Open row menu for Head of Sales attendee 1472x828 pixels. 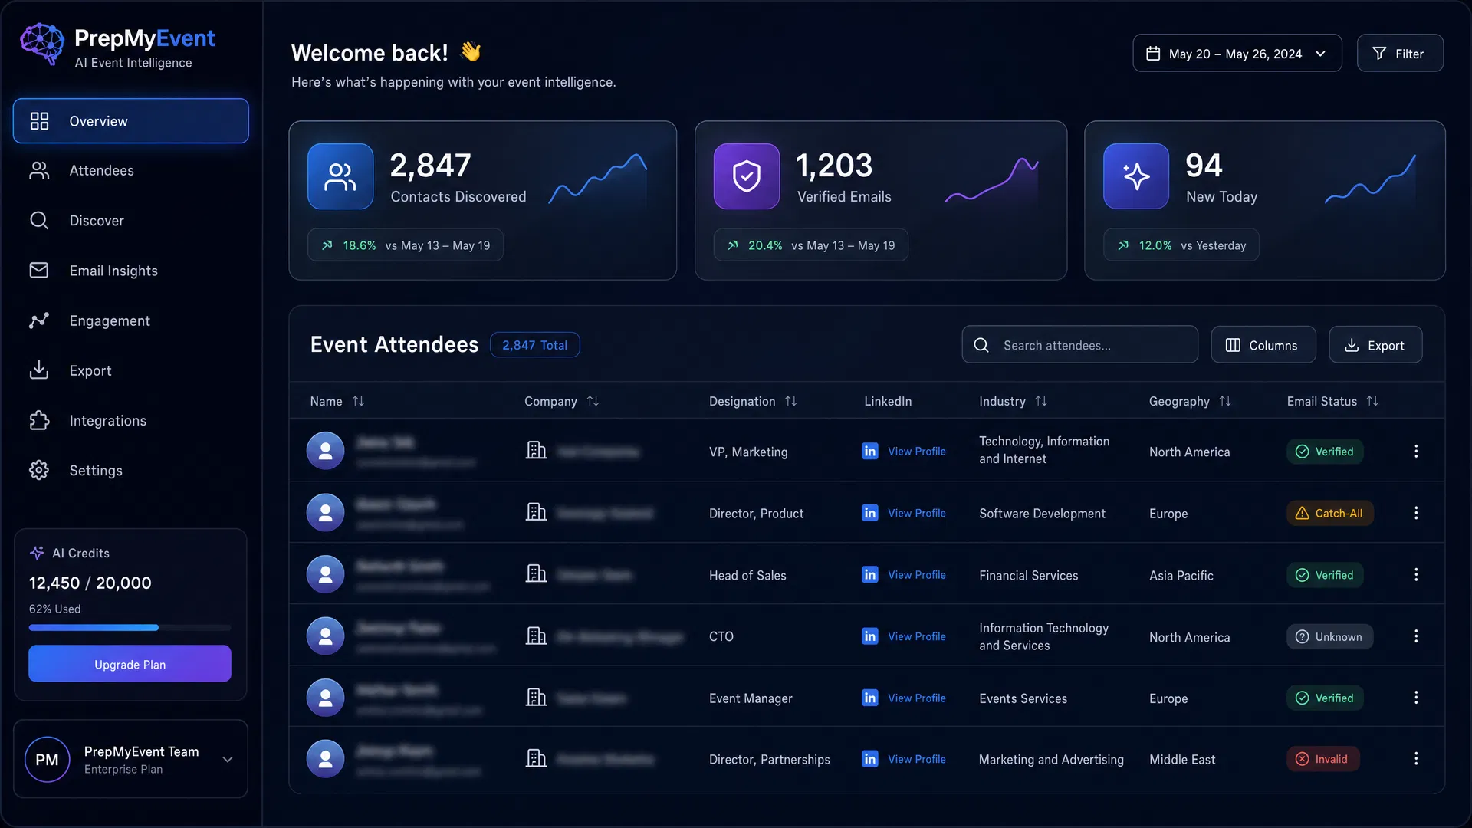point(1416,575)
